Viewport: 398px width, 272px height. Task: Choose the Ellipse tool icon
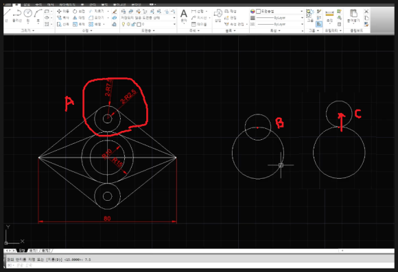coord(47,18)
